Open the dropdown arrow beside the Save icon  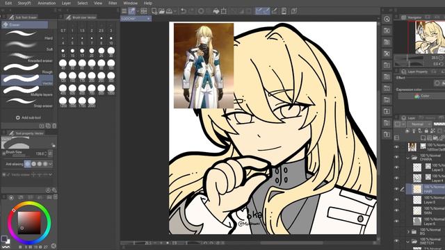coord(175,11)
